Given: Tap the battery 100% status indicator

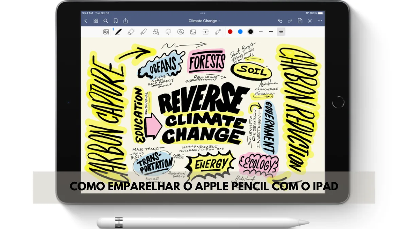Looking at the screenshot, I should click(316, 13).
